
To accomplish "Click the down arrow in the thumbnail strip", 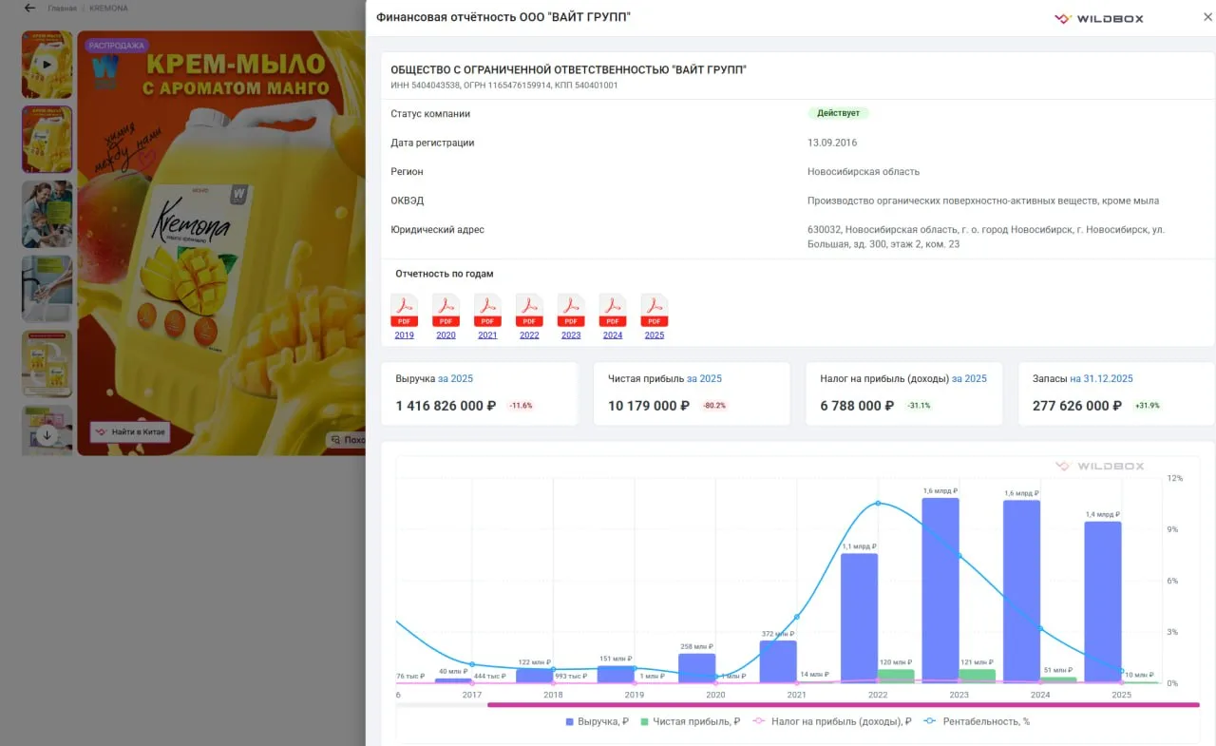I will (47, 435).
